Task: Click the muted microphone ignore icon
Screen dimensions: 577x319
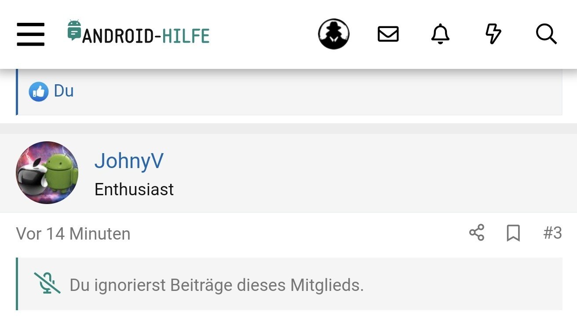Action: coord(47,283)
